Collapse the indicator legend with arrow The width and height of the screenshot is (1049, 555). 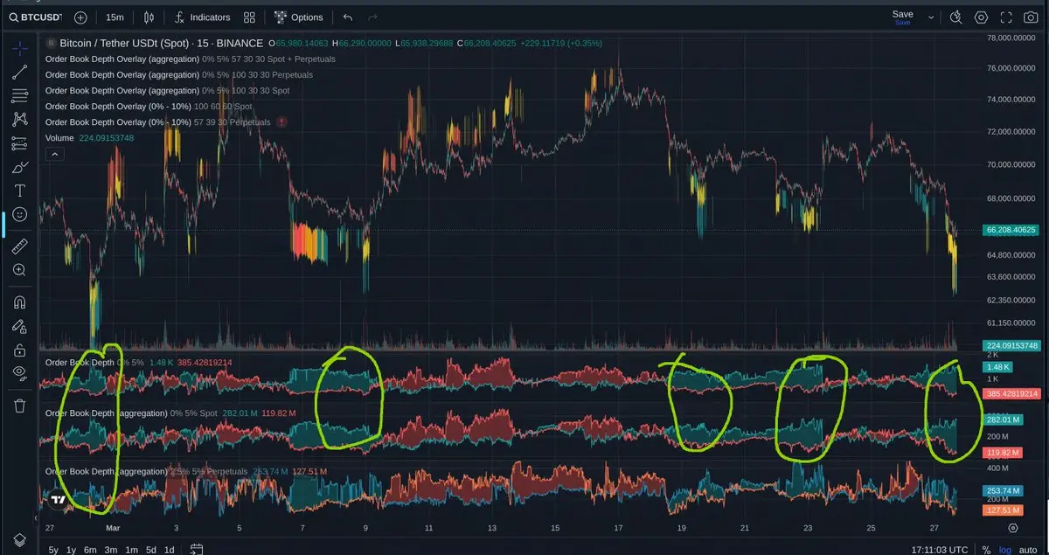pyautogui.click(x=54, y=154)
